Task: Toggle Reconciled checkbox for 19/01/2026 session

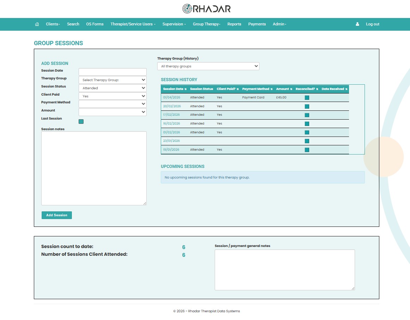Action: tap(307, 150)
